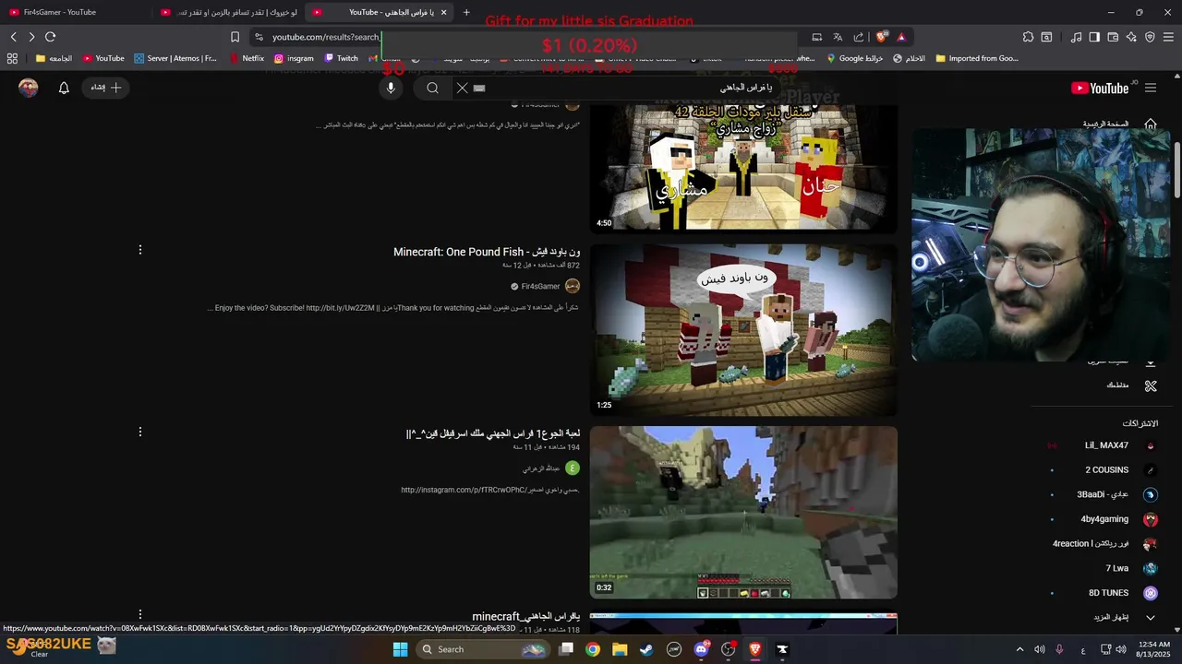1182x664 pixels.
Task: Expand subscriptions with show more chevron
Action: [1151, 617]
